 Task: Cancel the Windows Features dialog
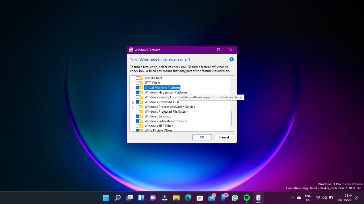coord(224,137)
